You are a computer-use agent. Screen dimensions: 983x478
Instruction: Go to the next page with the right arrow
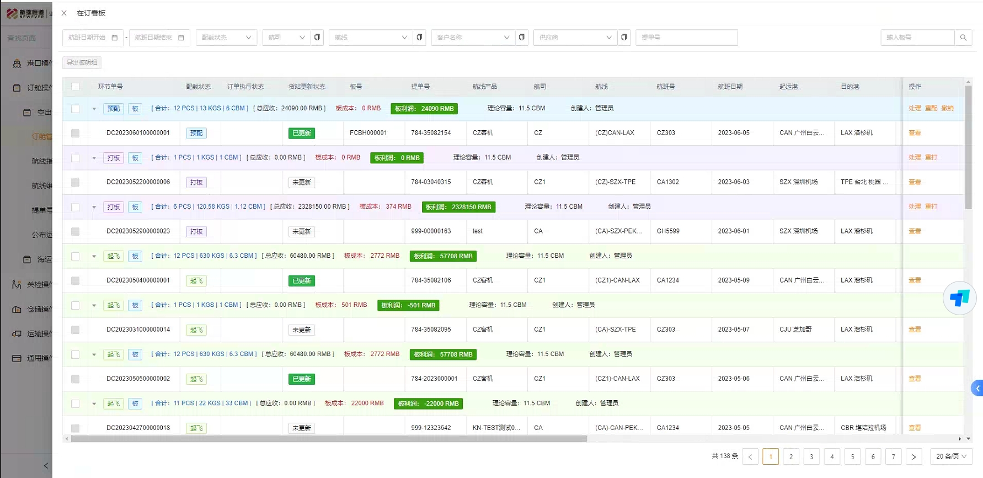pos(914,456)
